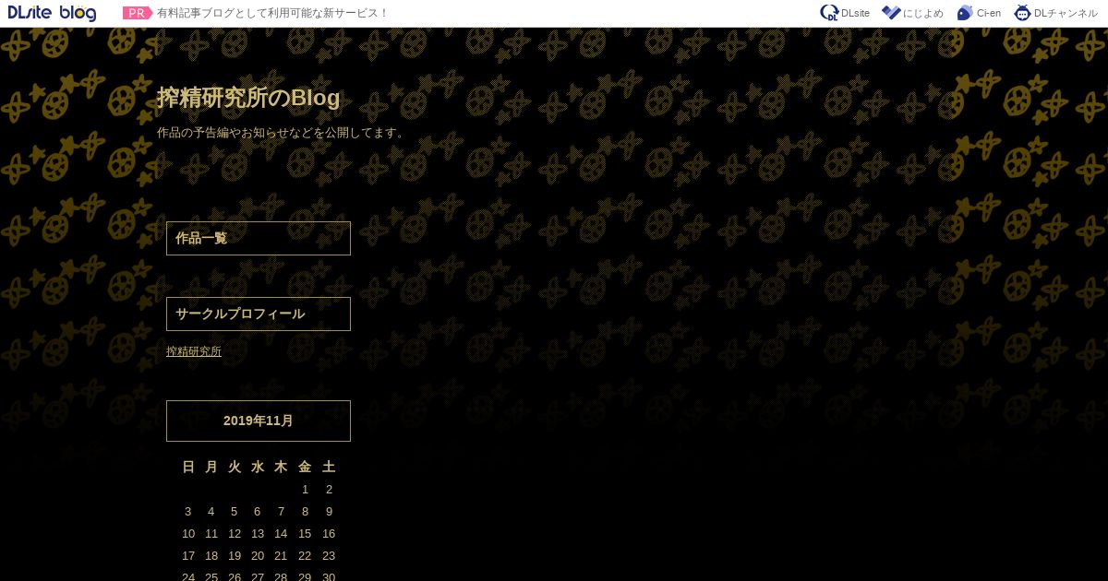Open the DLチャンネル logo icon
1108x581 pixels.
(1022, 13)
